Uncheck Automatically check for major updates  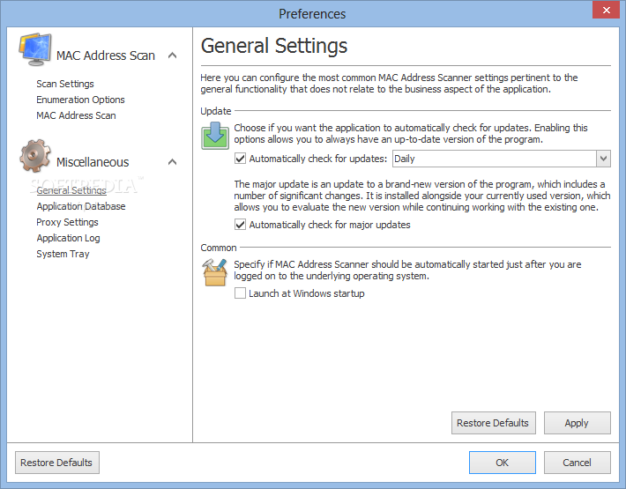pyautogui.click(x=240, y=225)
